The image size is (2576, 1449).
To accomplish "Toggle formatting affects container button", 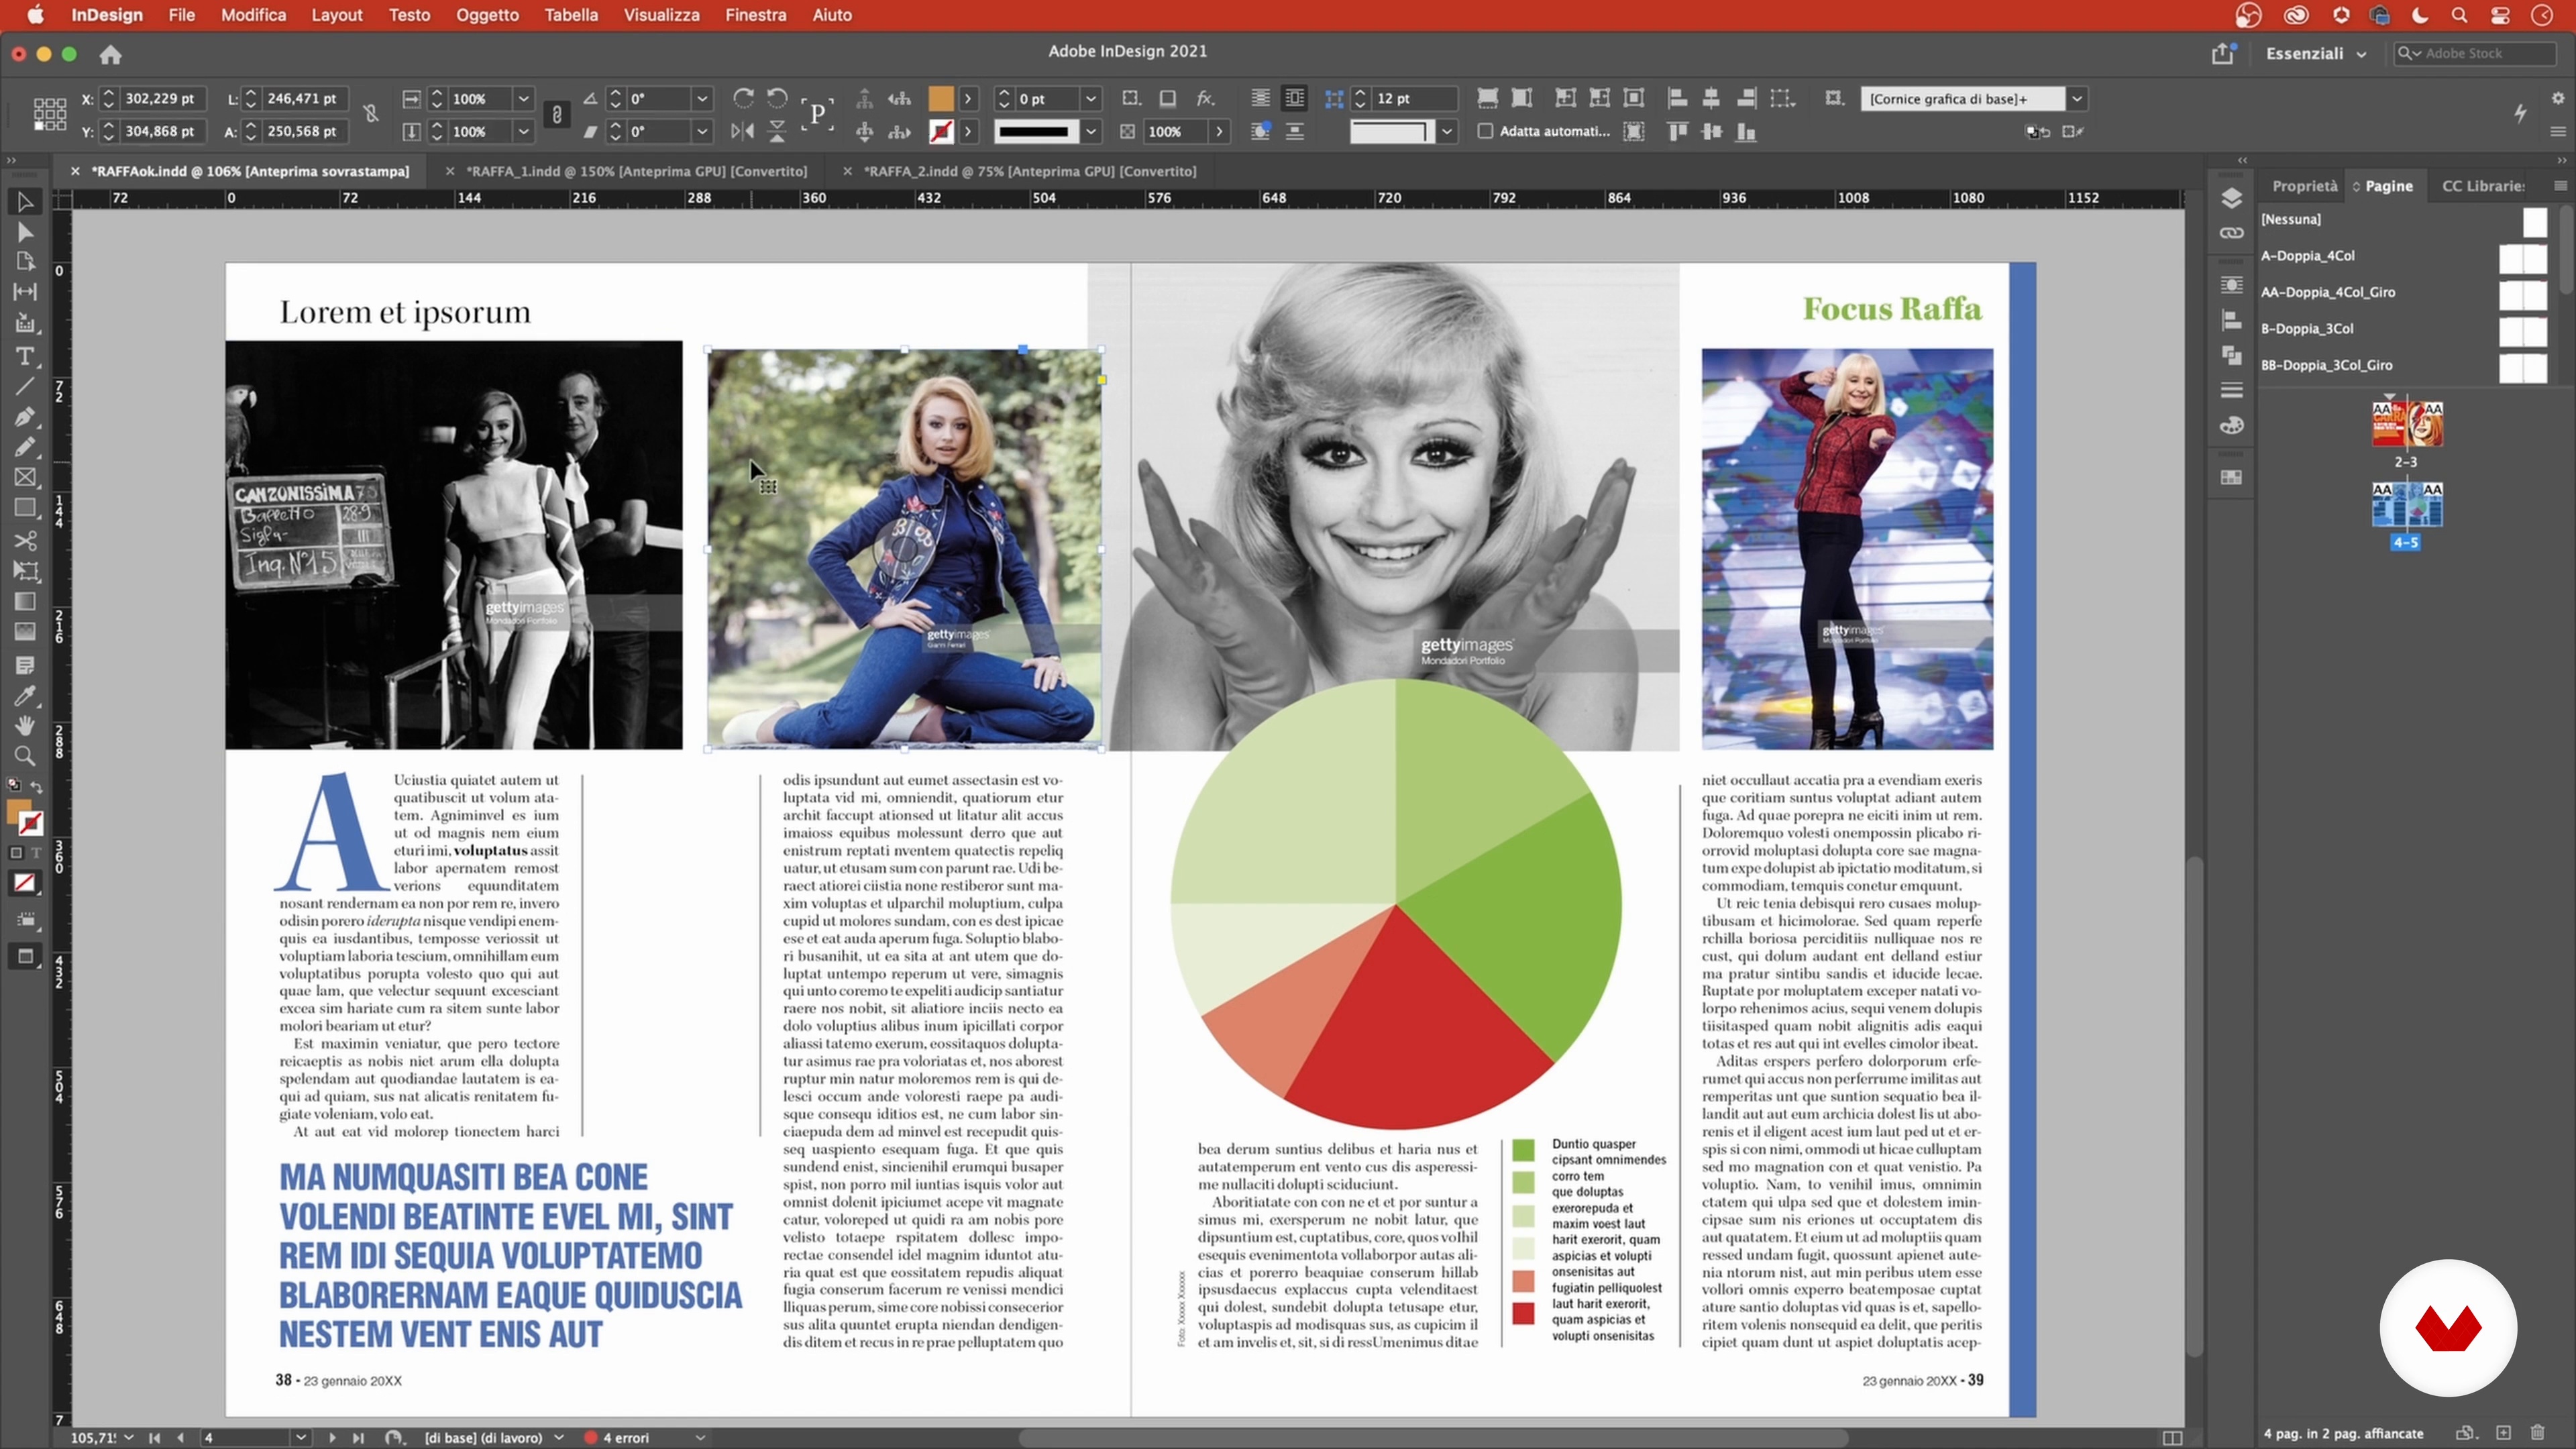I will click(x=16, y=853).
